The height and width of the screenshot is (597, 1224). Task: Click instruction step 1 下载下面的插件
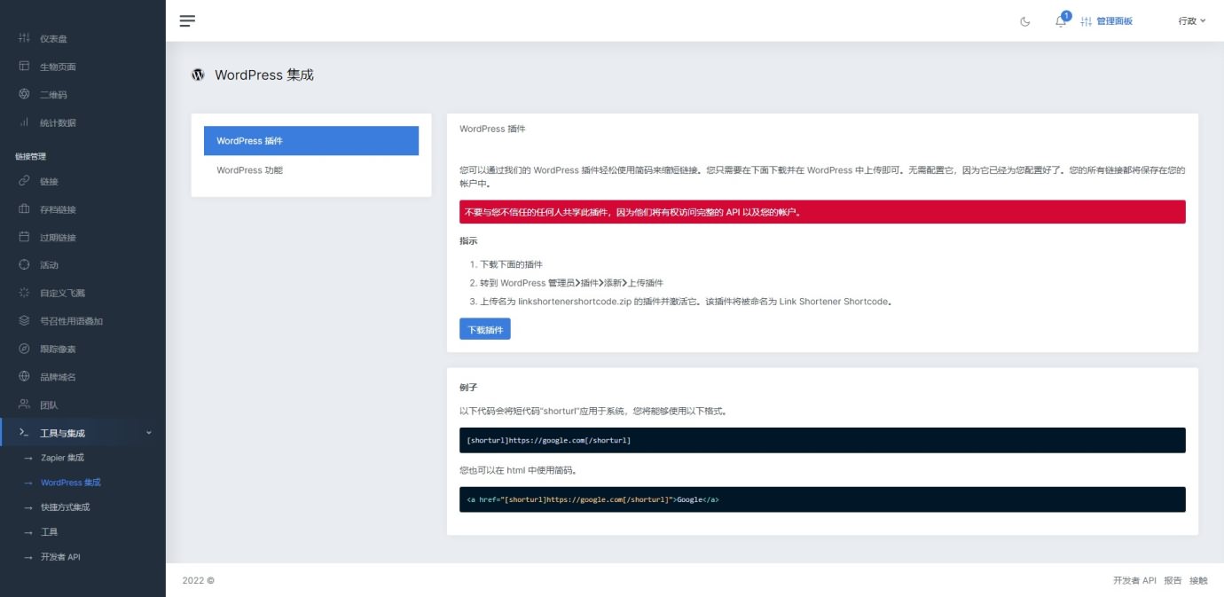[511, 264]
